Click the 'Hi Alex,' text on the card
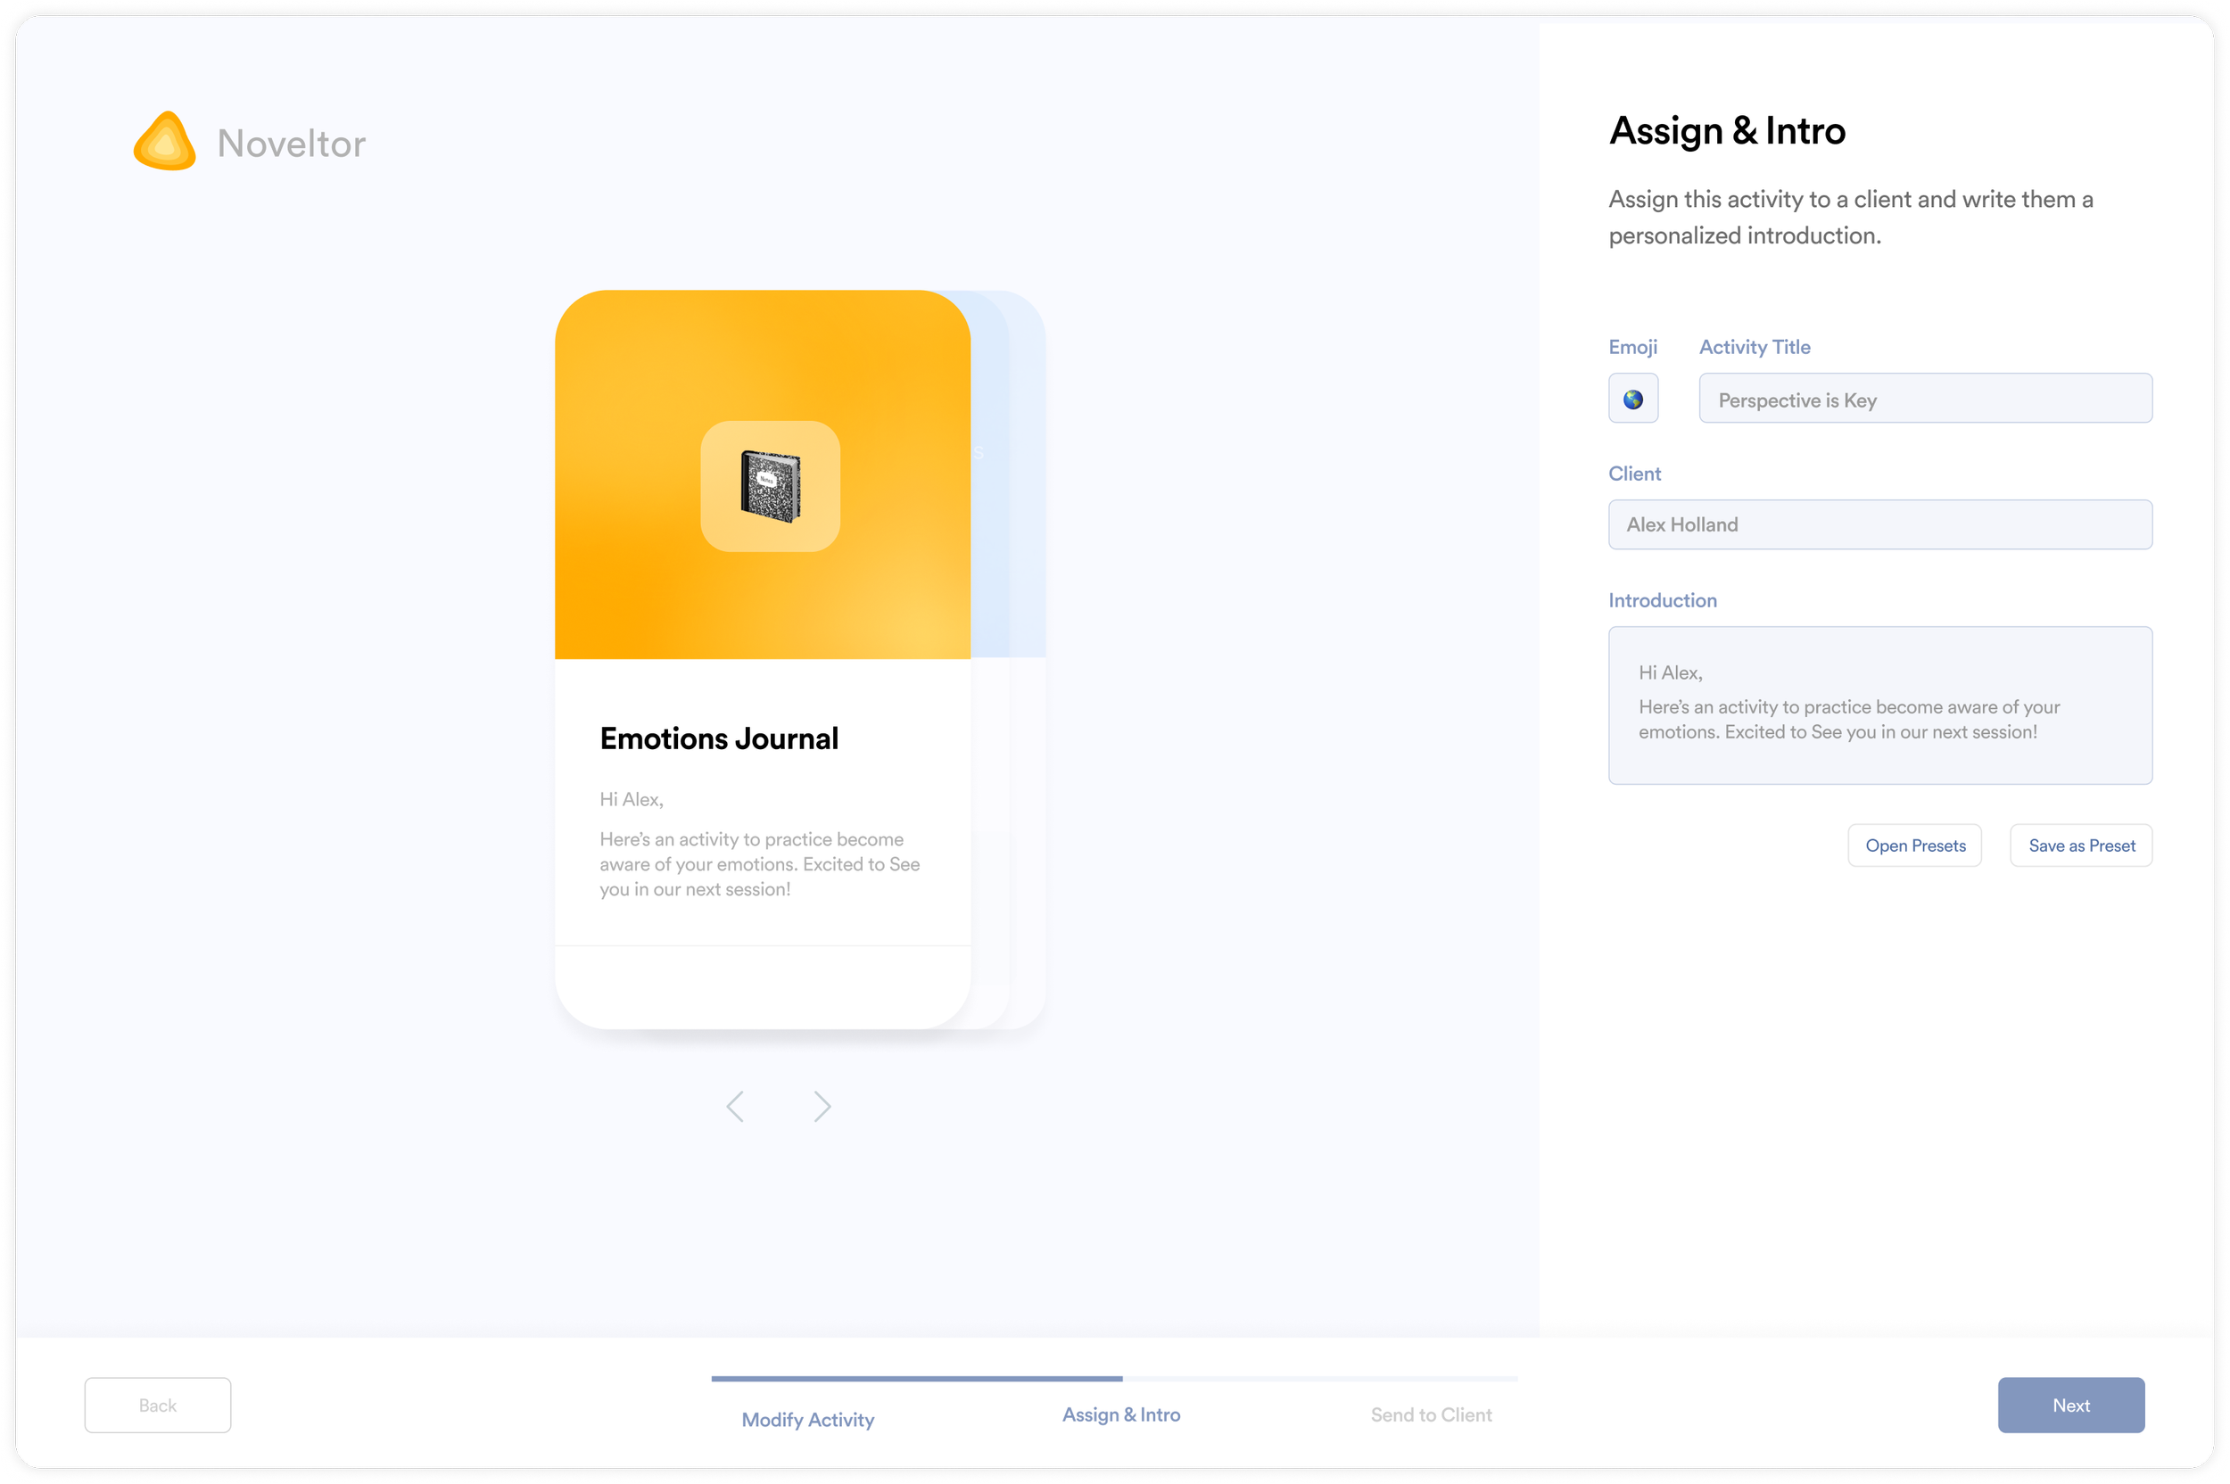 click(x=632, y=800)
